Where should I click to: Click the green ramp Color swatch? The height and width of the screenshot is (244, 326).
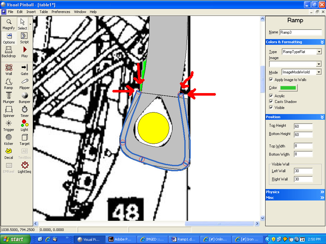(288, 88)
